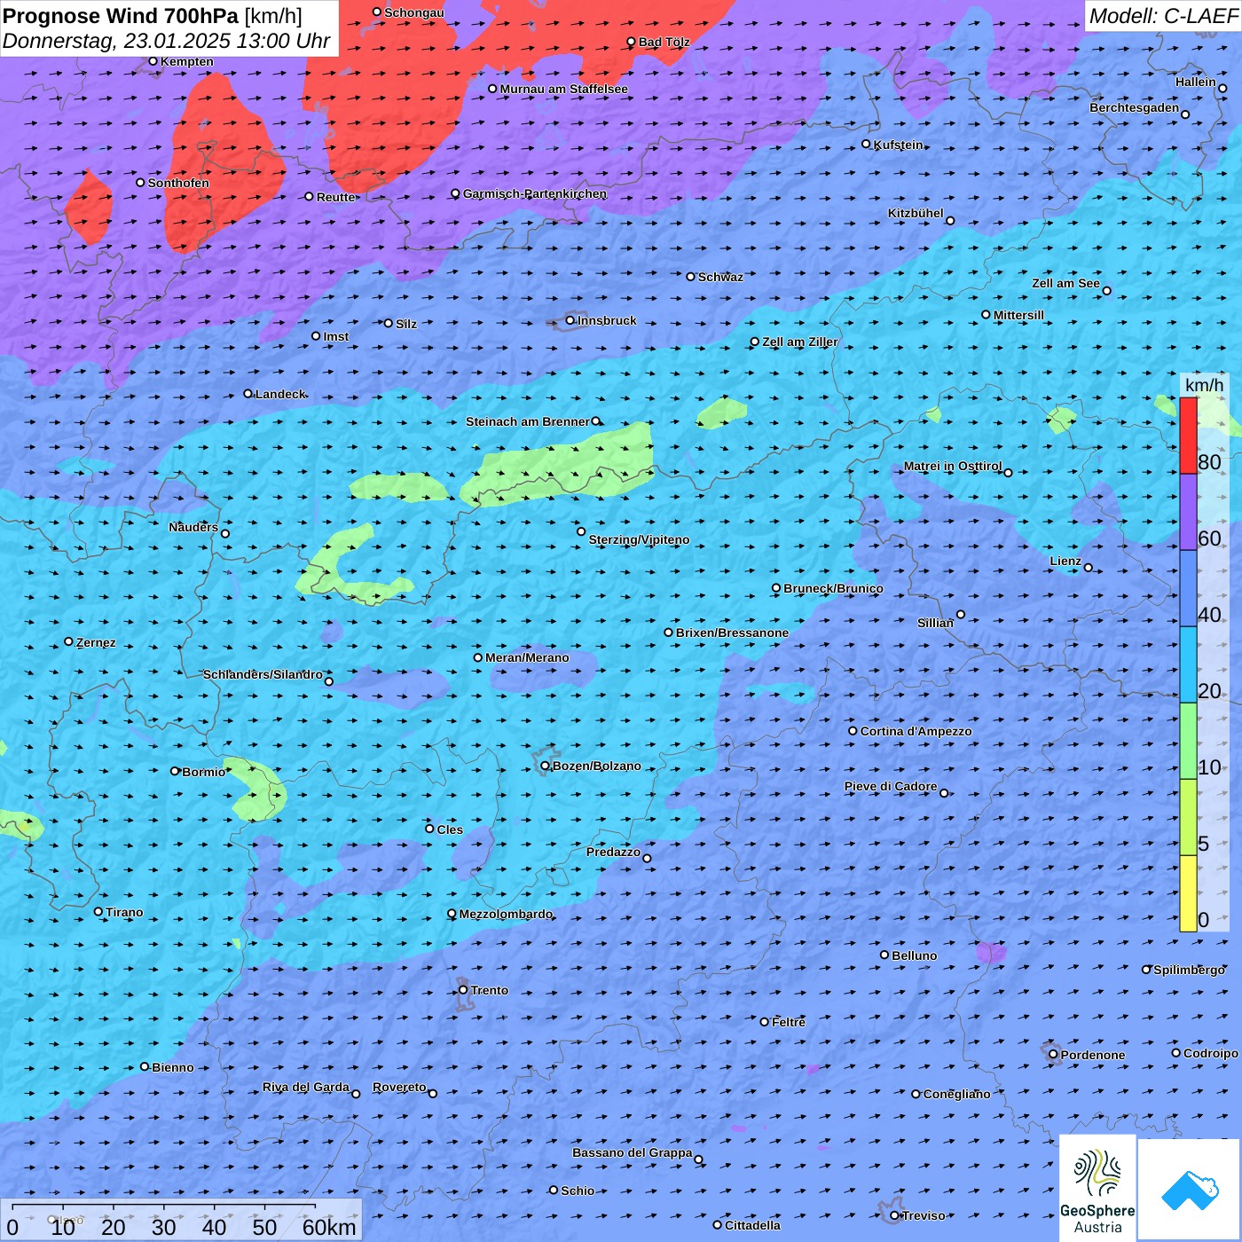Click the Cortina d'Ampezzo marker
Screen dimensions: 1242x1242
tap(853, 731)
